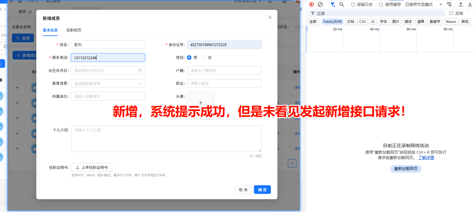Filter requests by 全部
The image size is (473, 212).
[313, 21]
